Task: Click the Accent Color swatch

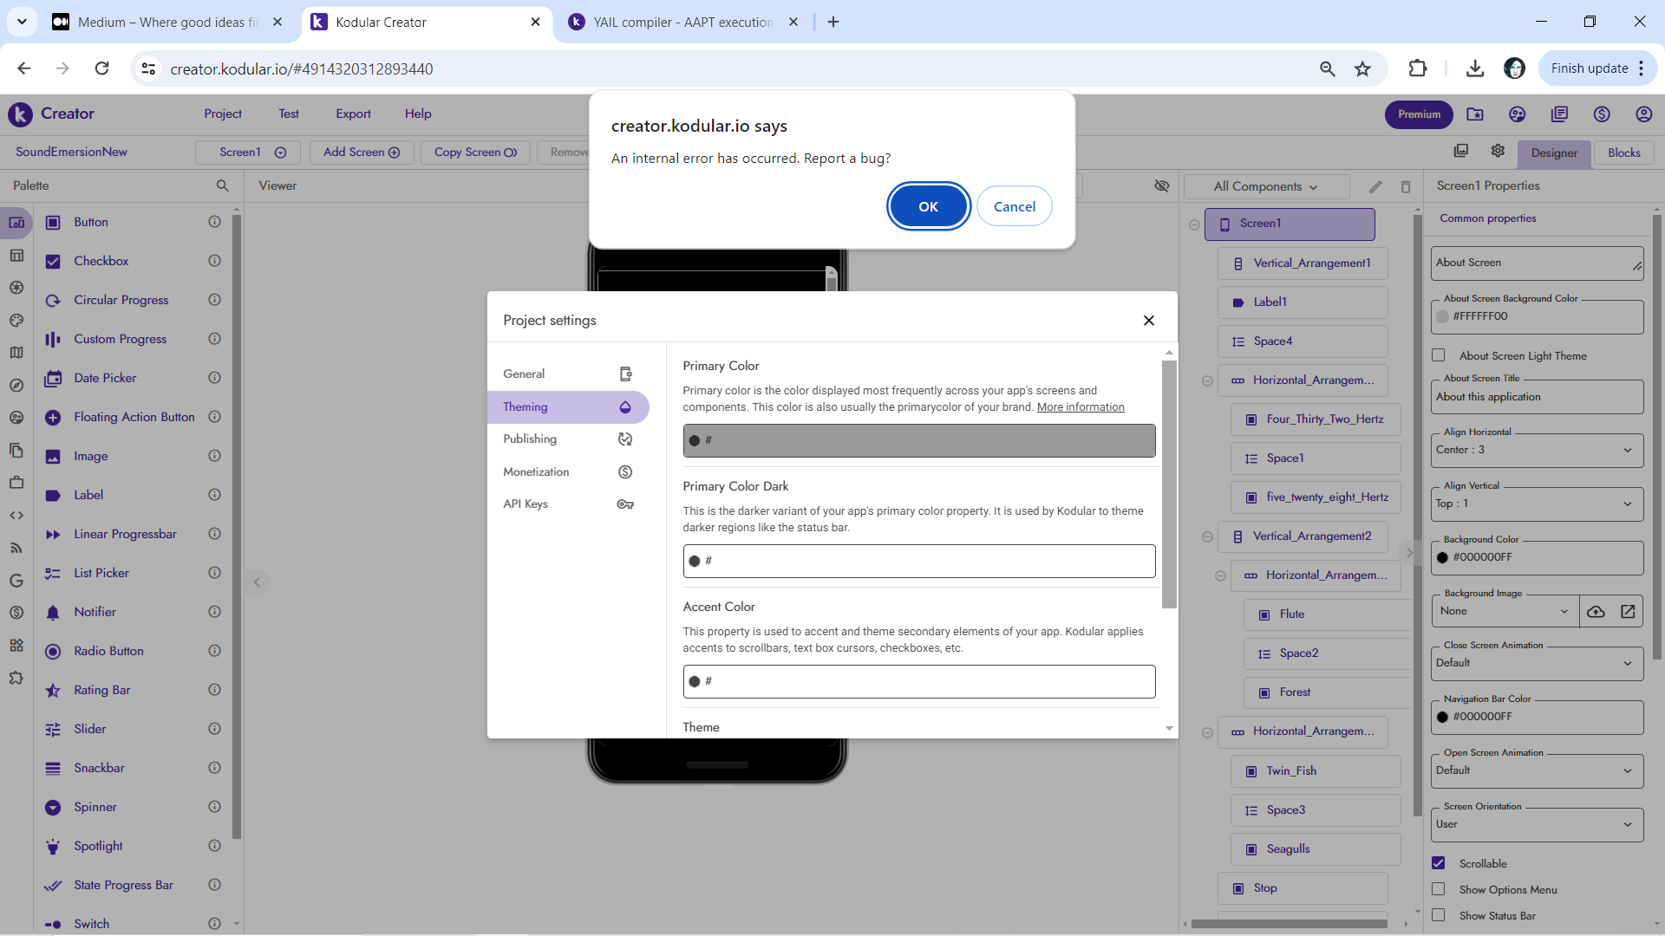Action: coord(694,682)
